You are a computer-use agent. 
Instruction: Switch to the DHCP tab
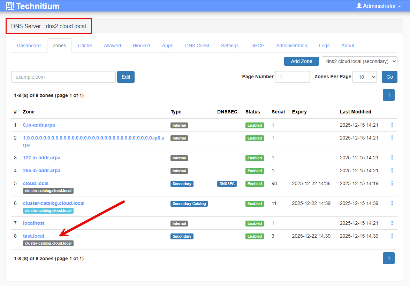[257, 46]
